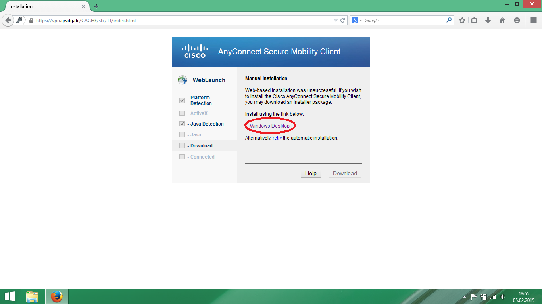Click the Manual Installation heading
542x304 pixels.
coord(266,78)
